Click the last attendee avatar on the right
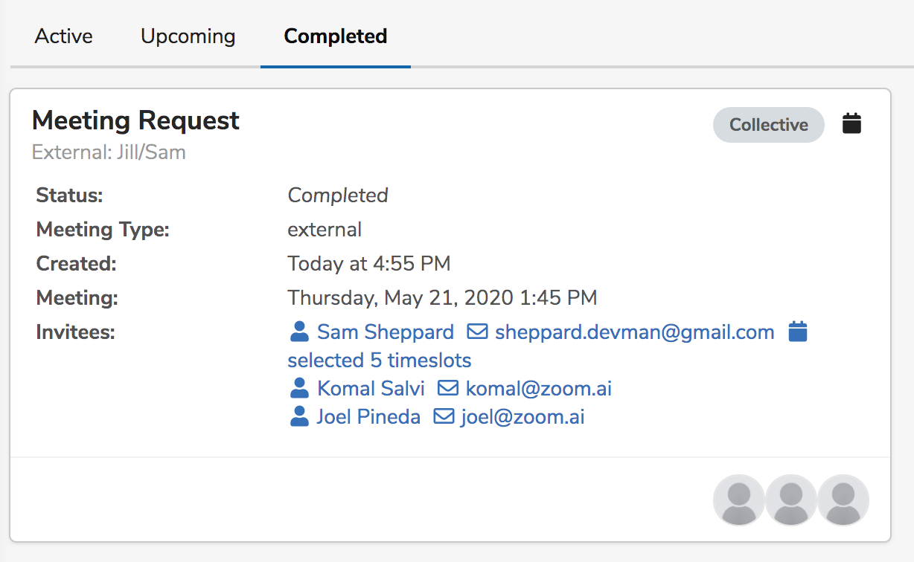The width and height of the screenshot is (914, 562). [843, 500]
